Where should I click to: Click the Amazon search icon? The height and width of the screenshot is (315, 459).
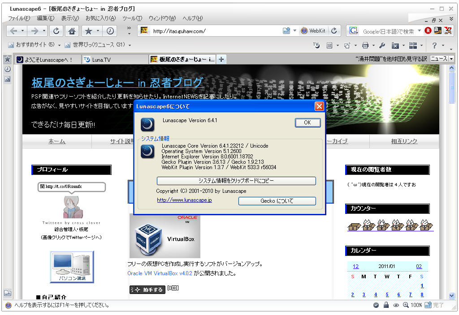click(x=437, y=30)
